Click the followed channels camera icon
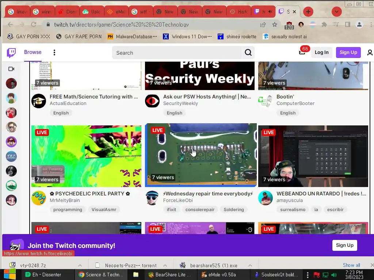Screen dimensions: 374x280 (x=11, y=69)
